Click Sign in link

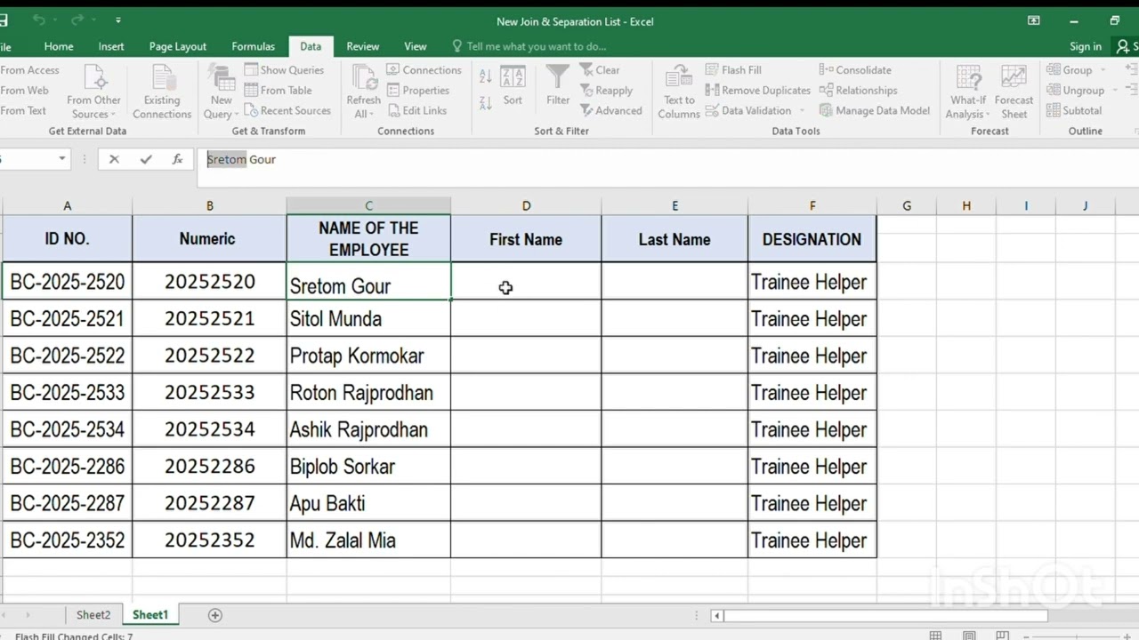pos(1086,46)
